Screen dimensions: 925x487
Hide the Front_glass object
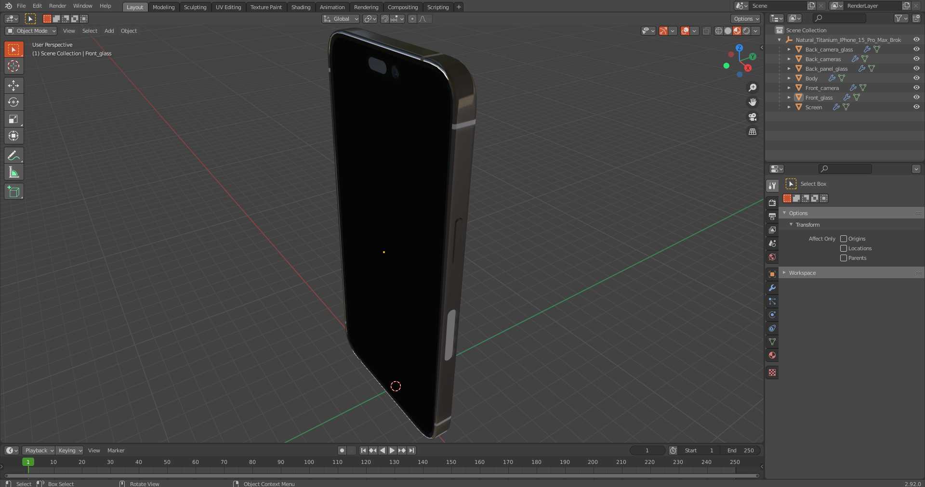tap(916, 97)
